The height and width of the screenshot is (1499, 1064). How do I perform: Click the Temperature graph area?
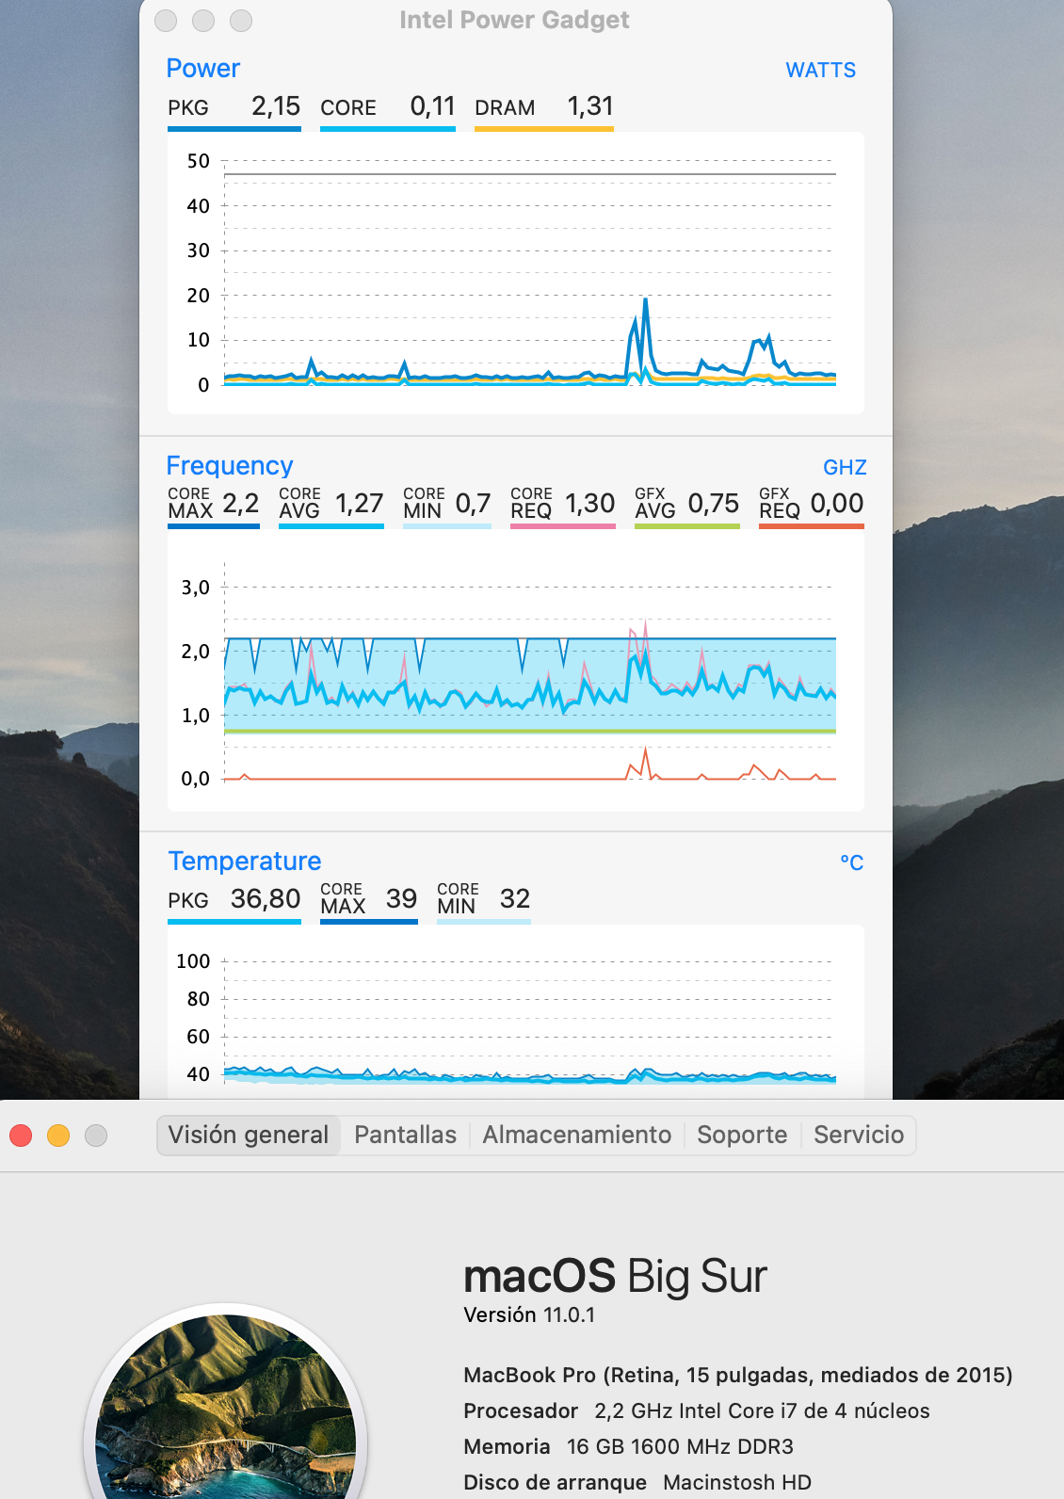click(x=516, y=1012)
